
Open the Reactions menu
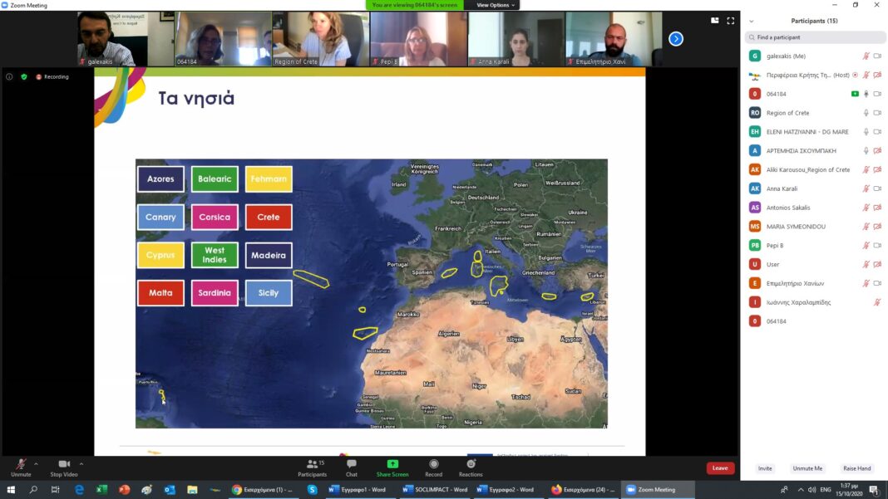pos(471,467)
